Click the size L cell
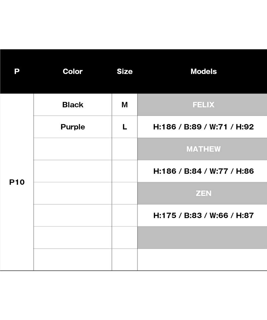Image resolution: width=267 pixels, height=320 pixels. coord(124,127)
